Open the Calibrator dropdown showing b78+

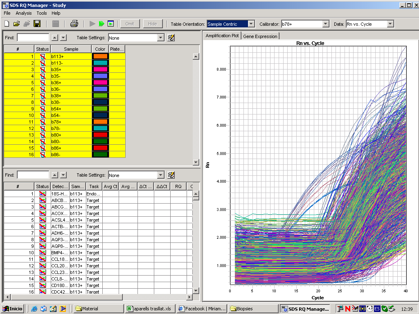(326, 24)
